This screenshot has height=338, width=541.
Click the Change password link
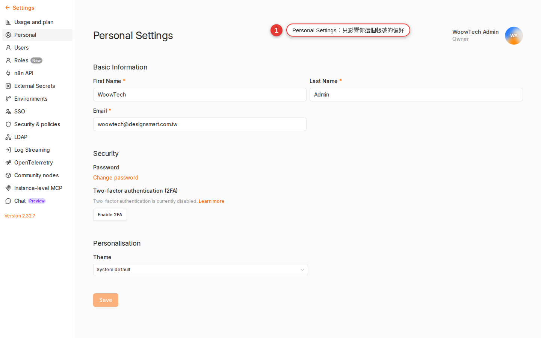click(x=116, y=178)
